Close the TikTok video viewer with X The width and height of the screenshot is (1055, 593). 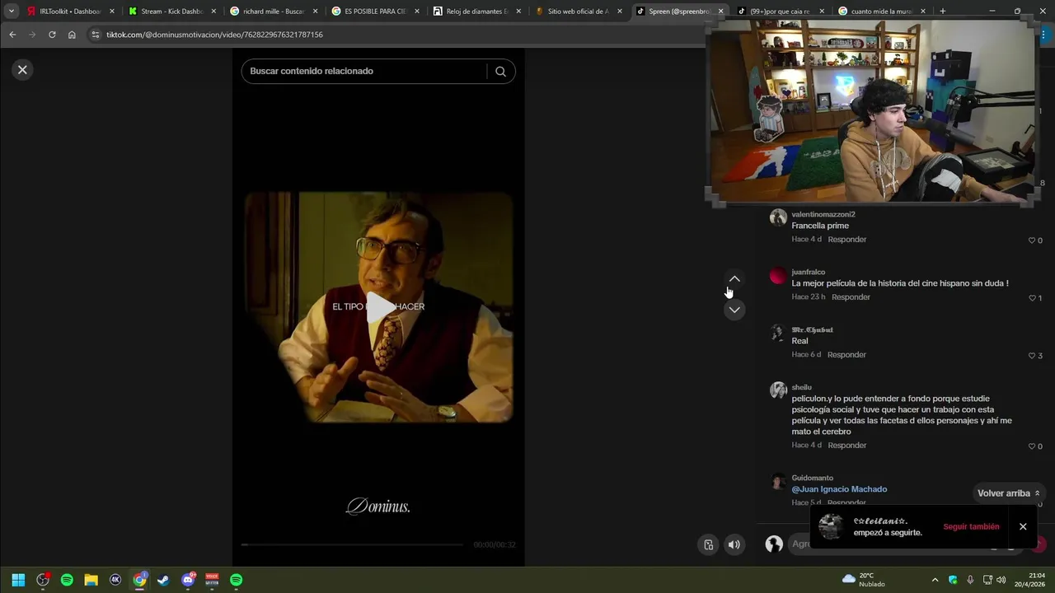[22, 70]
